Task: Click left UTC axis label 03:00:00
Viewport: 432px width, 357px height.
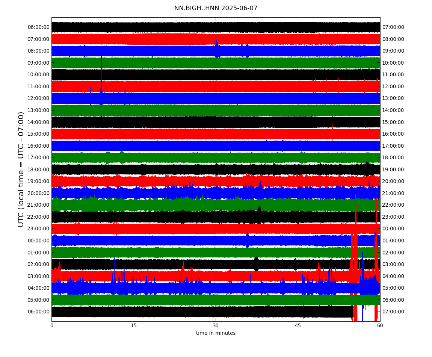Action: point(39,276)
